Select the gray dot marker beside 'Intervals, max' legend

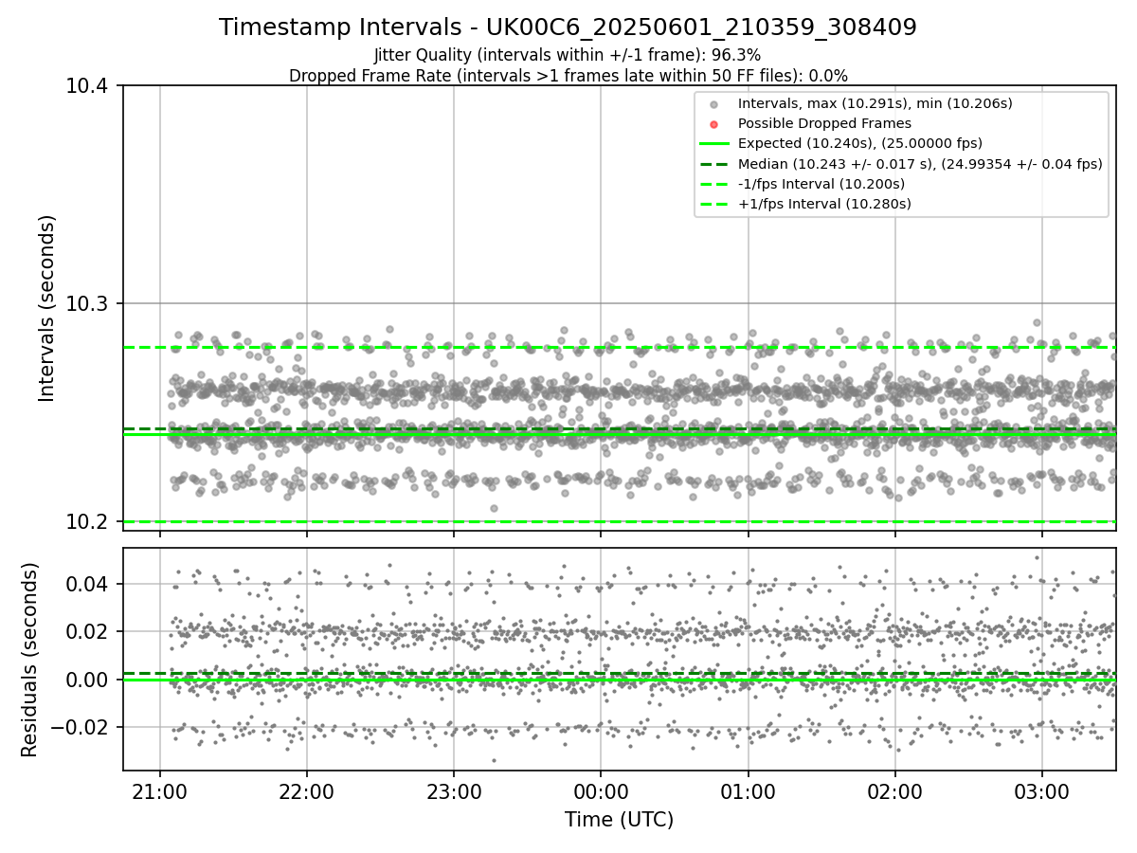(x=714, y=104)
